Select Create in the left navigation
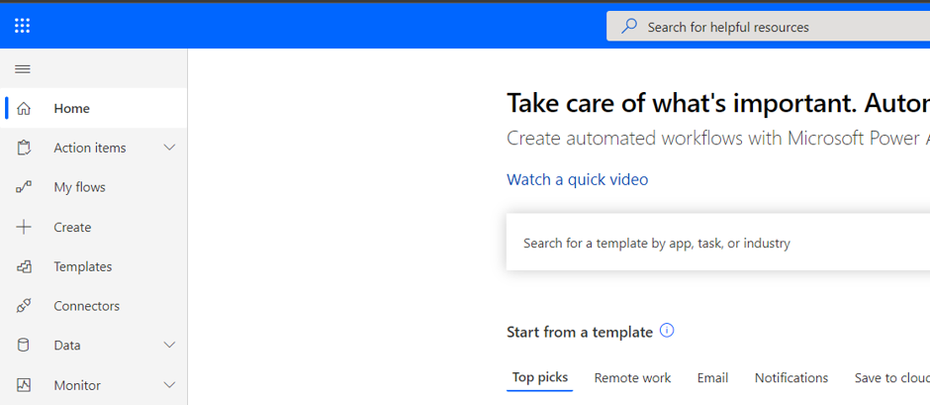The image size is (930, 405). point(94,228)
